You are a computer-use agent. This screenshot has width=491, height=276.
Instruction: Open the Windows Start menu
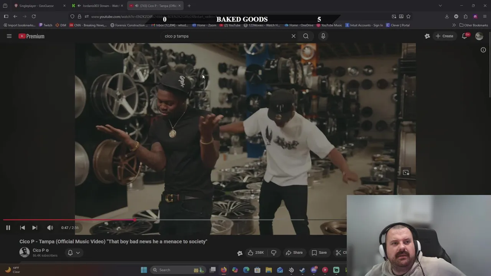pos(144,270)
